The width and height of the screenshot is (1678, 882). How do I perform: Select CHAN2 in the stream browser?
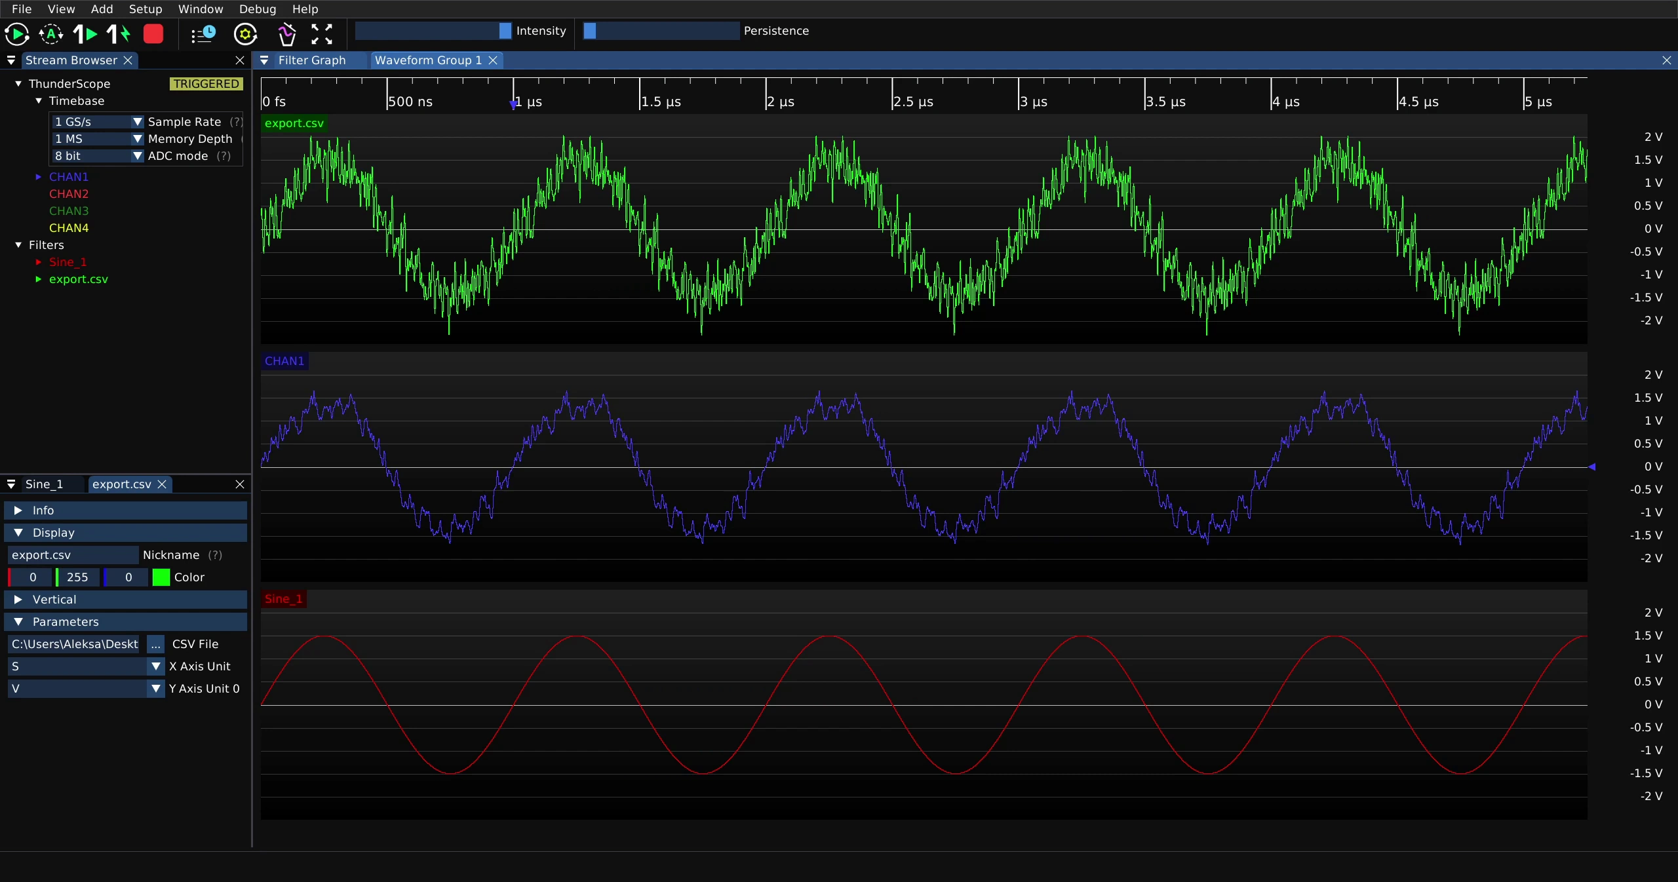[x=69, y=194]
